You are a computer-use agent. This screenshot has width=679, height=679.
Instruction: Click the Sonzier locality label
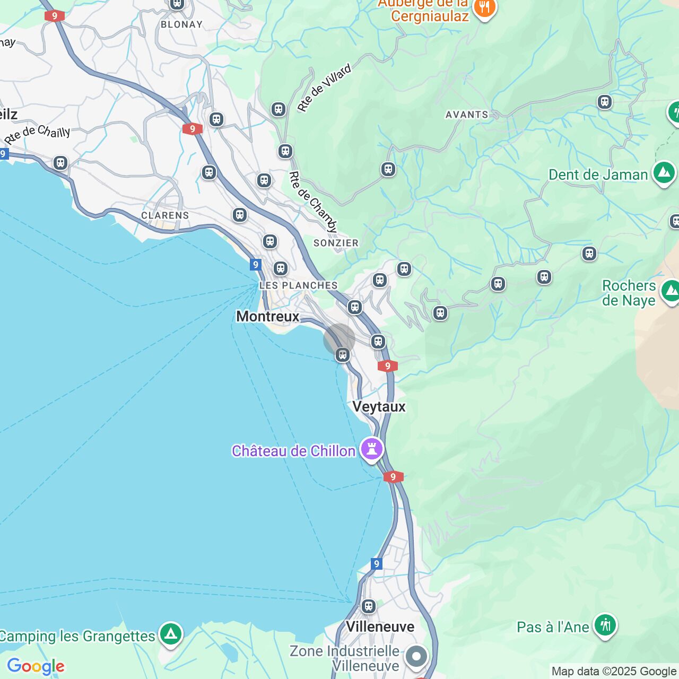pyautogui.click(x=336, y=243)
